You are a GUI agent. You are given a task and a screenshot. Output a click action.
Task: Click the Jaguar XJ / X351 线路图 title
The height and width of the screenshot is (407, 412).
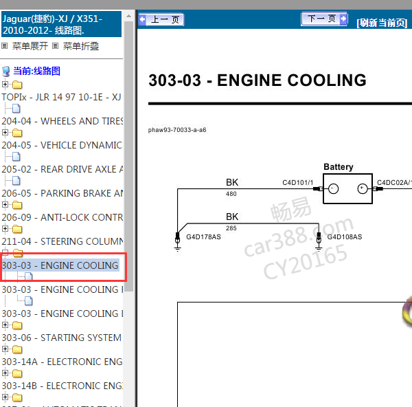click(x=62, y=24)
